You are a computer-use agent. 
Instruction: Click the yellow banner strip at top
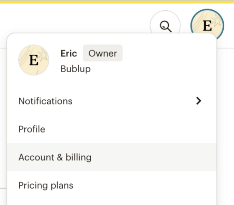coord(117,2)
